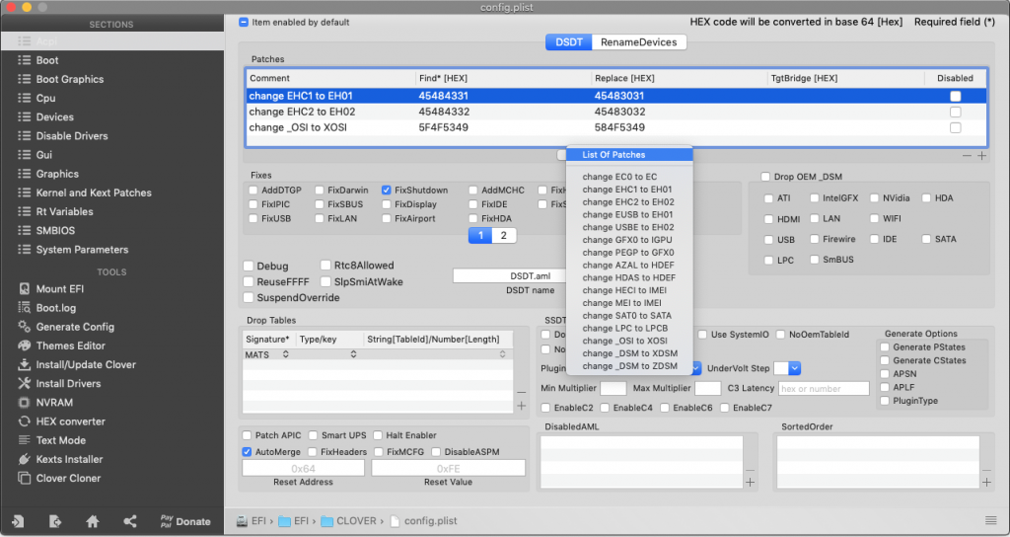Open the Boot.log viewer
Image resolution: width=1010 pixels, height=537 pixels.
(56, 308)
